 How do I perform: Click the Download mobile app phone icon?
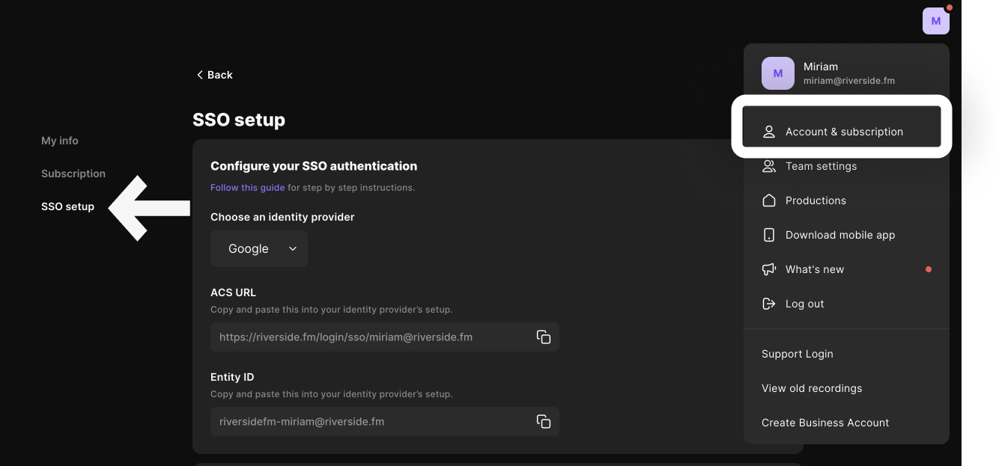tap(768, 235)
